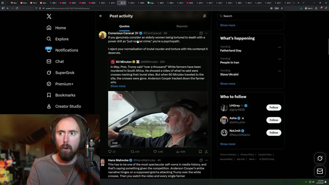Open Cookie Policy link
329x185 pixels.
click(265, 154)
